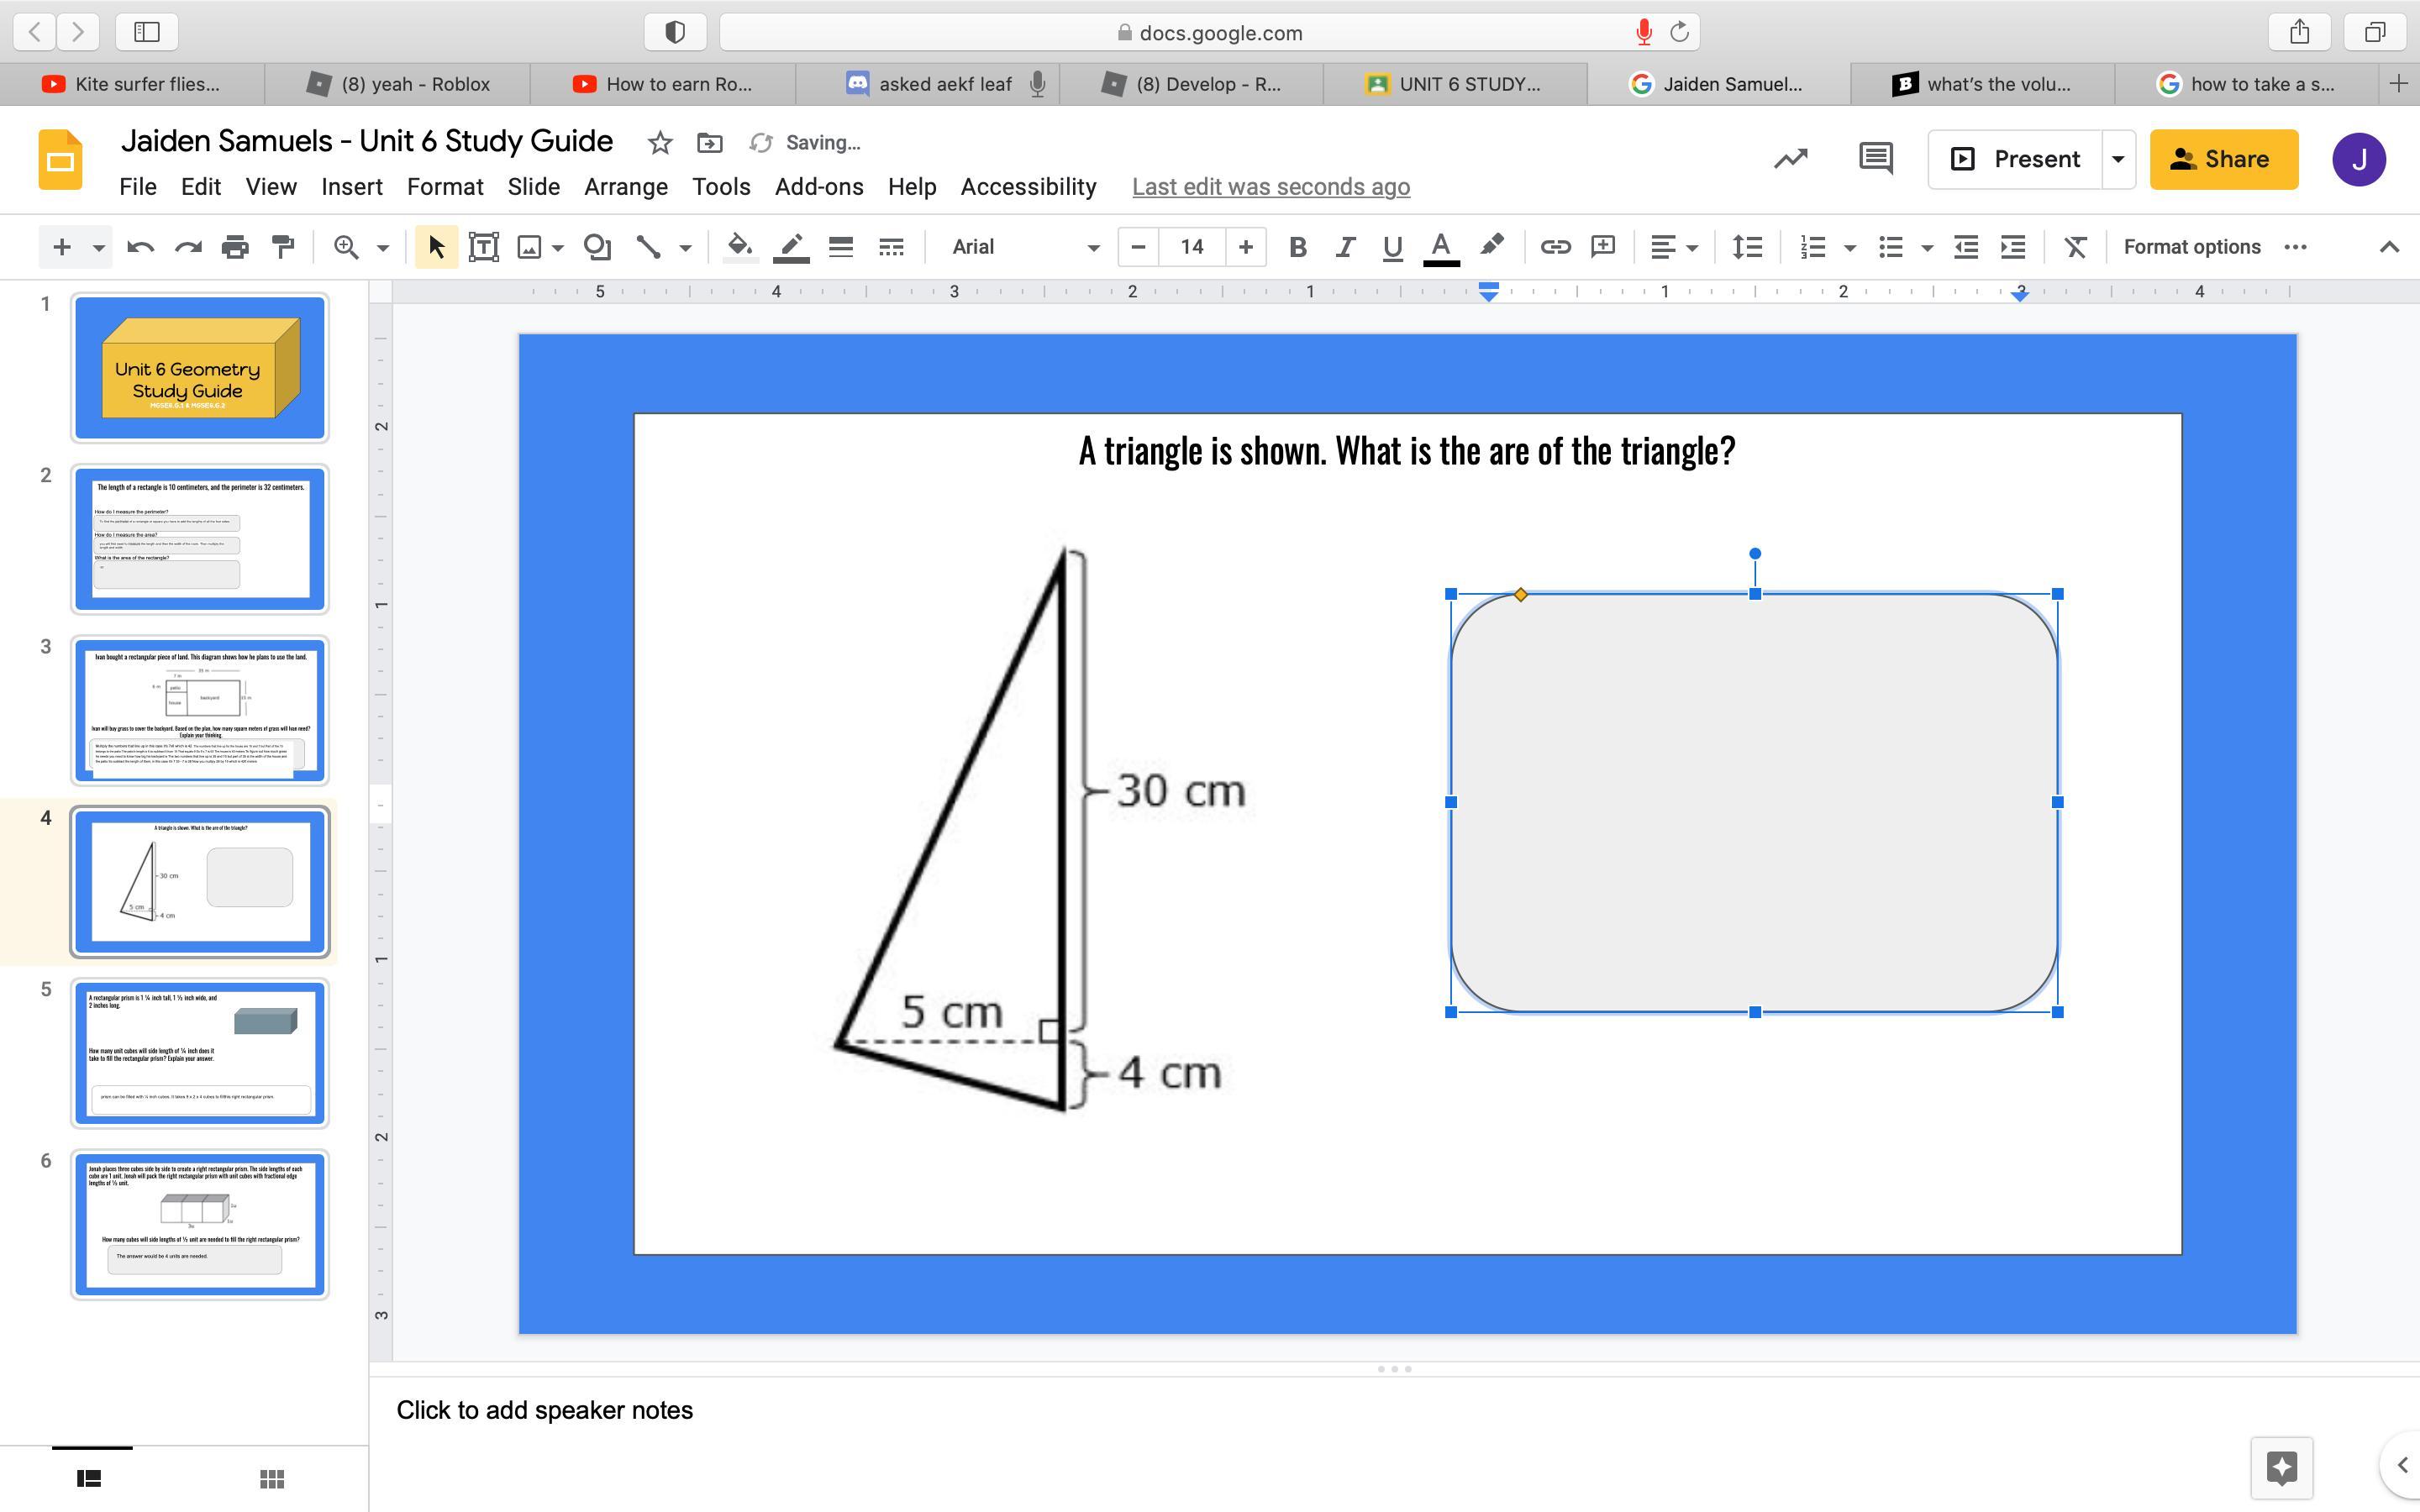Open the Arrange menu
The height and width of the screenshot is (1512, 2420).
(x=625, y=187)
